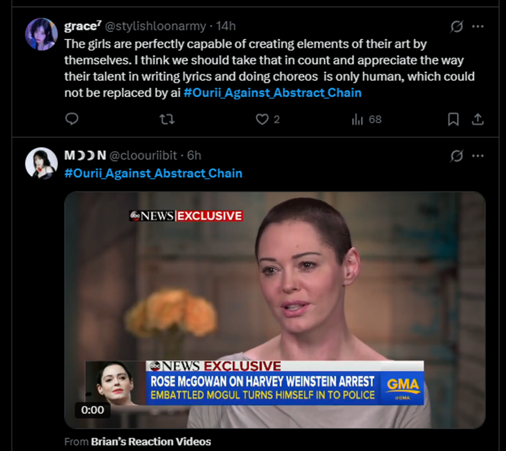This screenshot has width=506, height=451.
Task: Open Grok icon on MOON's tweet
Action: (x=456, y=156)
